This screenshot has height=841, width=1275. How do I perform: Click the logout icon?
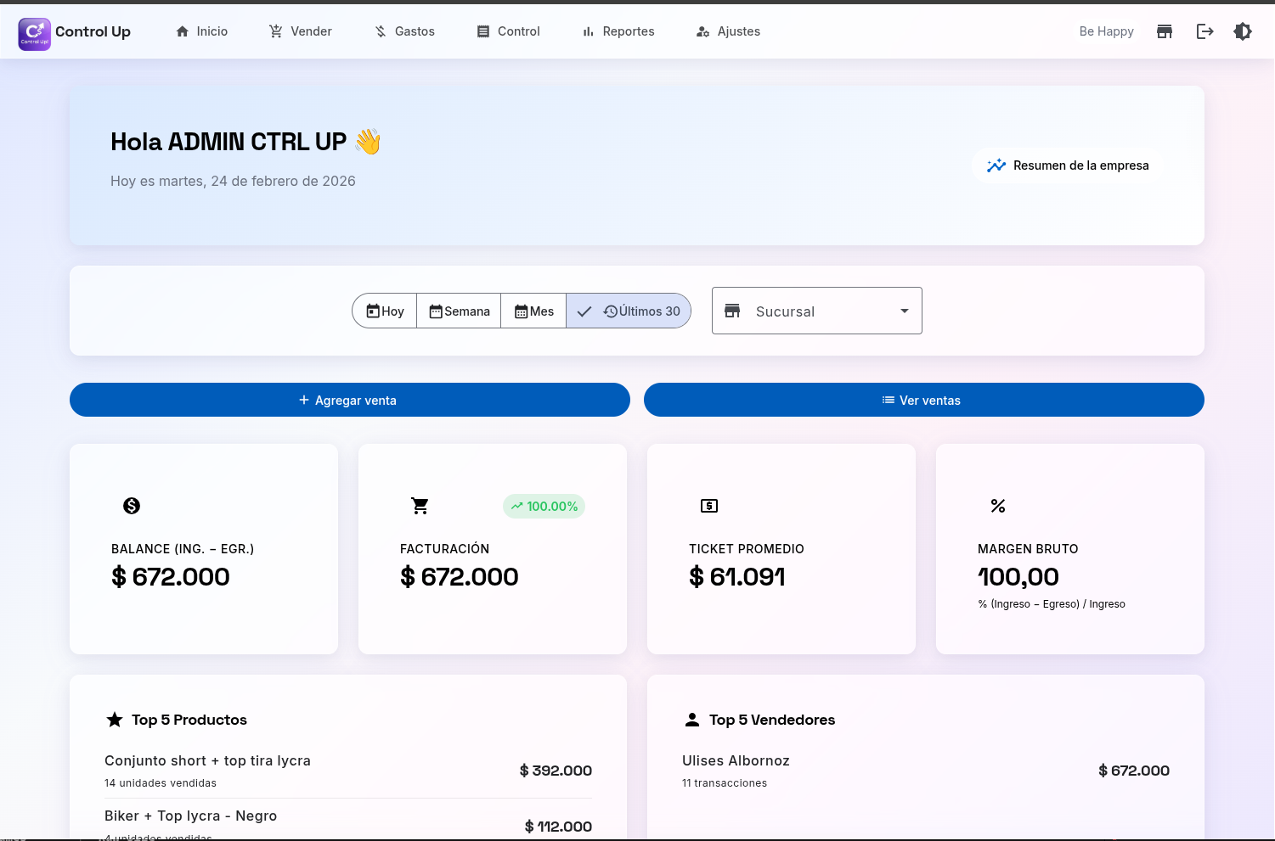pos(1204,31)
